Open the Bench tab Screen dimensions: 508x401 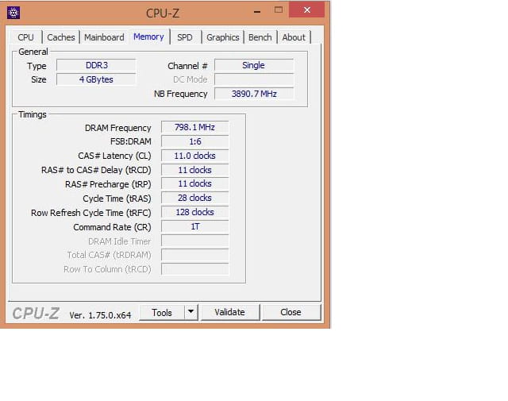click(260, 37)
